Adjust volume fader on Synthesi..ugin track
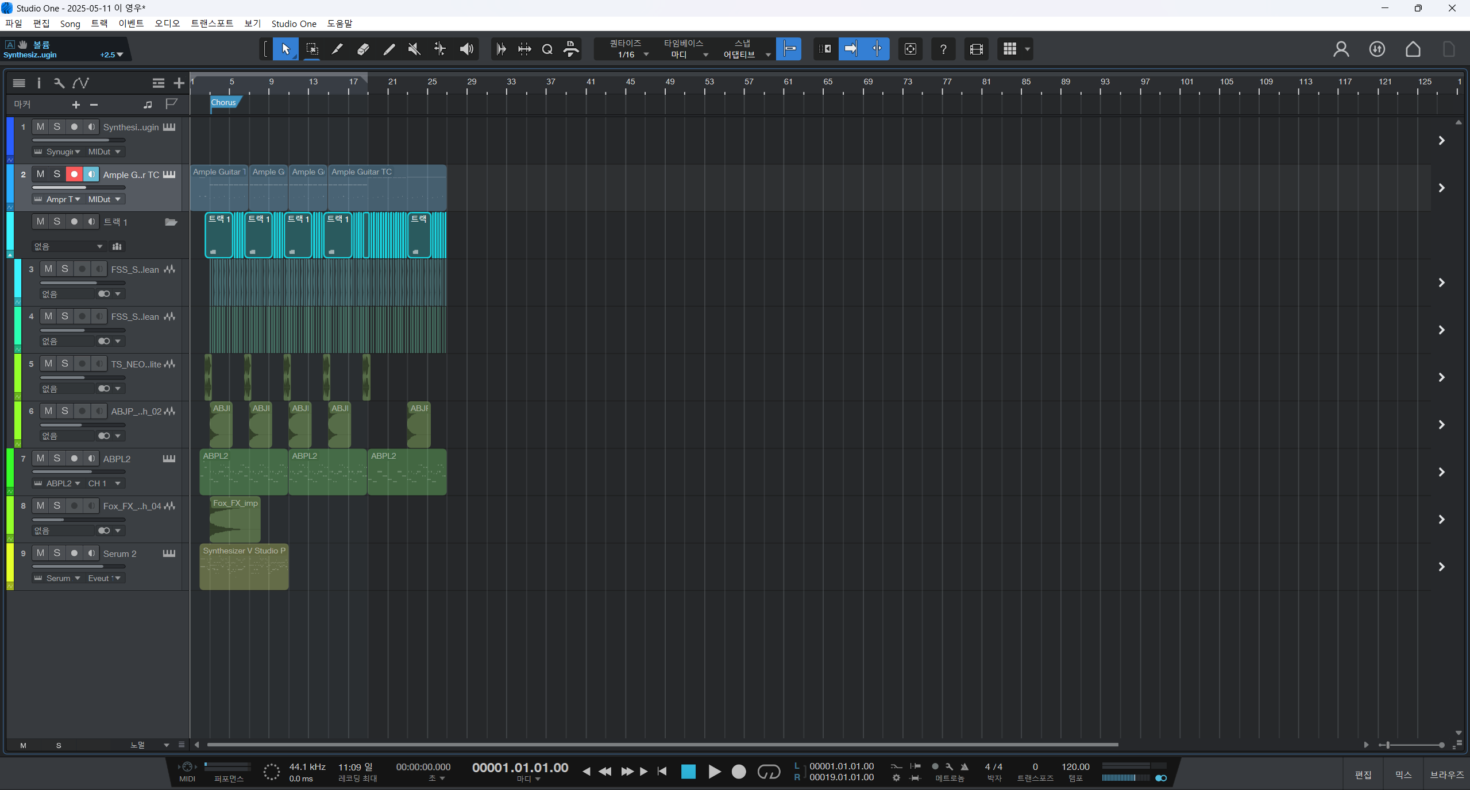Screen dimensions: 1470x790 79,140
